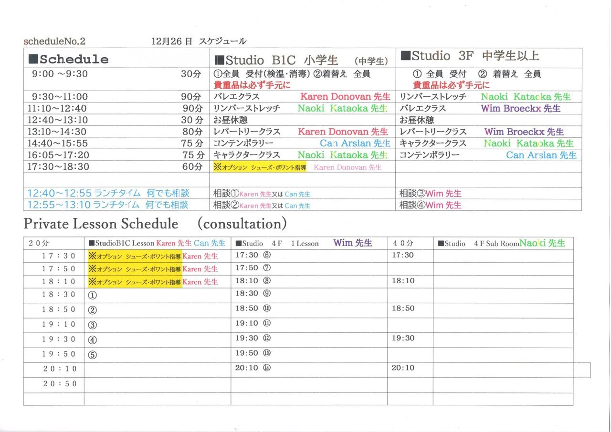611x432 pixels.
Task: Select the 12月26日 スケジュール title
Action: click(199, 41)
